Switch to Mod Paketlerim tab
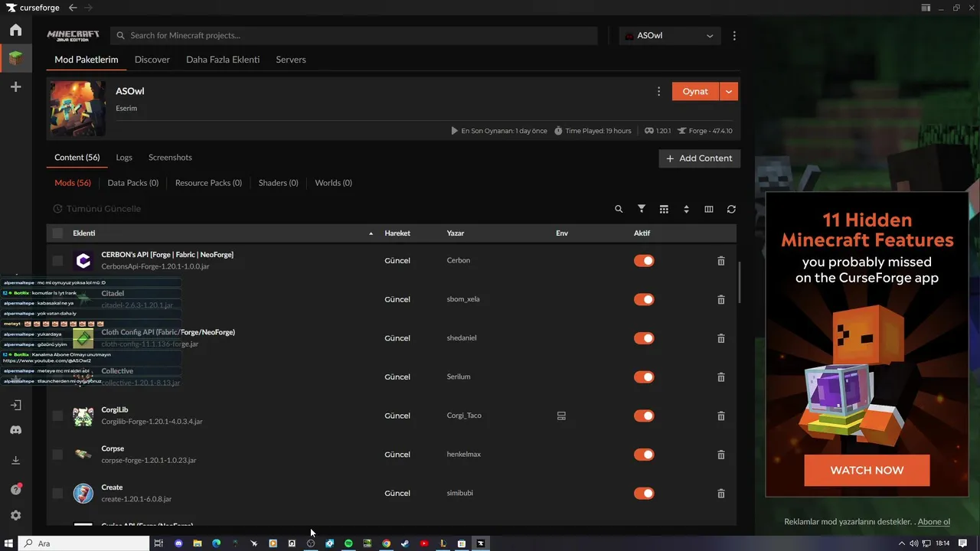Viewport: 980px width, 551px height. 87,60
